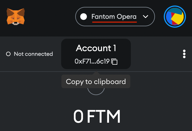Click the partially hidden FTM token logo
The height and width of the screenshot is (131, 192).
[96, 91]
